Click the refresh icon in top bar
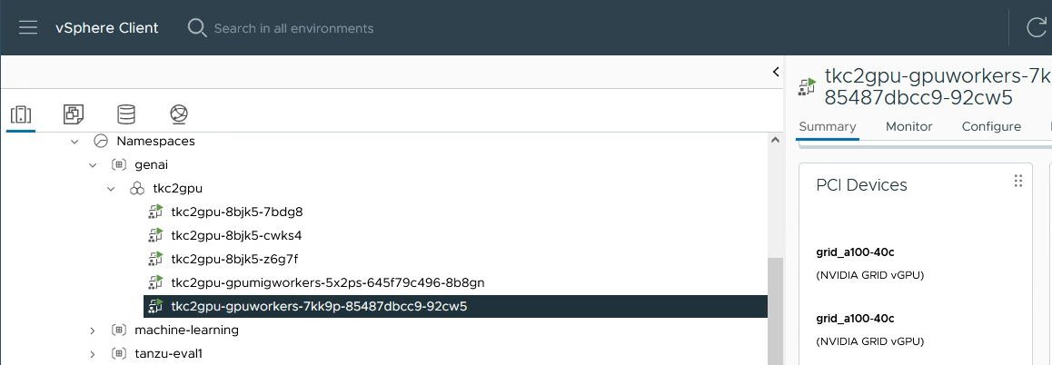Screen dimensions: 1052x365 [x=1037, y=28]
